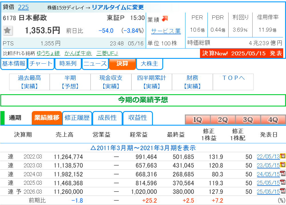Switch to the 修正履歴 tab
Image resolution: width=286 pixels, height=205 pixels.
pyautogui.click(x=77, y=118)
